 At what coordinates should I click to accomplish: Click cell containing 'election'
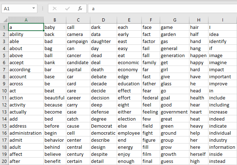tap(129, 119)
